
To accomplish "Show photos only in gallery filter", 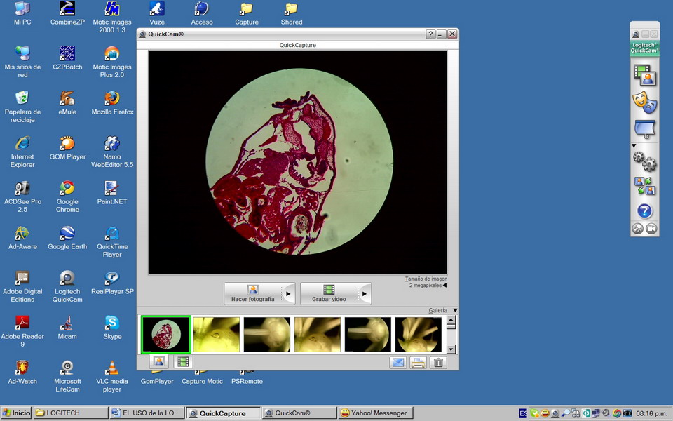I will coord(158,361).
